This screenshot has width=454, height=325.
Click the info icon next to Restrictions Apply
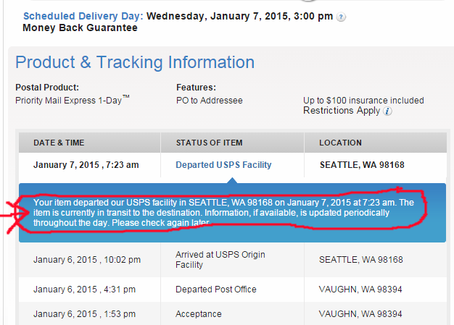point(388,111)
